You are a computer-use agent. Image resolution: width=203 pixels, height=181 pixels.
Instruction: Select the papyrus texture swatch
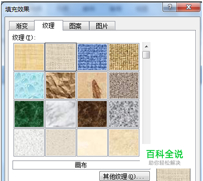(29, 57)
